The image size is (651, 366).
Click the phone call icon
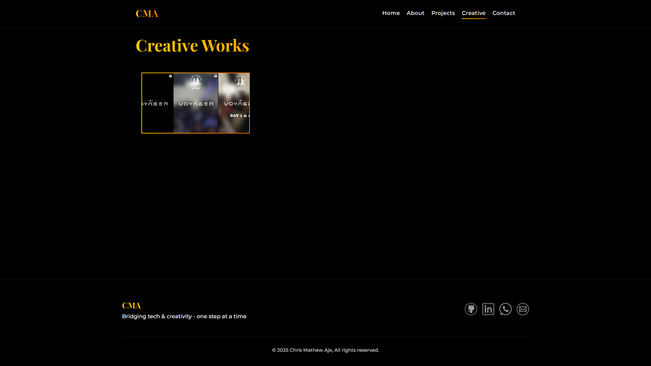click(x=505, y=309)
